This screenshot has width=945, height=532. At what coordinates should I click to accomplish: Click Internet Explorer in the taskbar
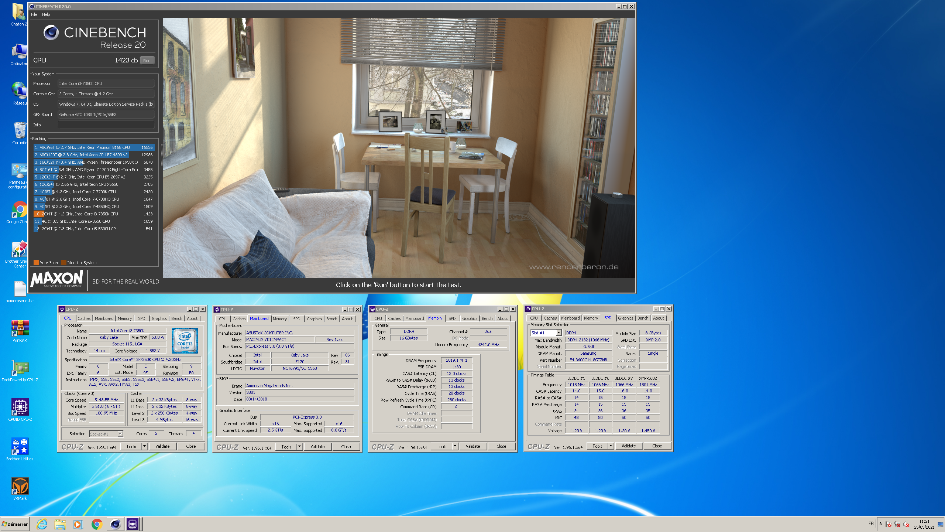(42, 524)
